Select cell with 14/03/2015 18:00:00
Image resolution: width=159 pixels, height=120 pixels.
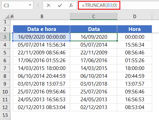click(x=41, y=68)
